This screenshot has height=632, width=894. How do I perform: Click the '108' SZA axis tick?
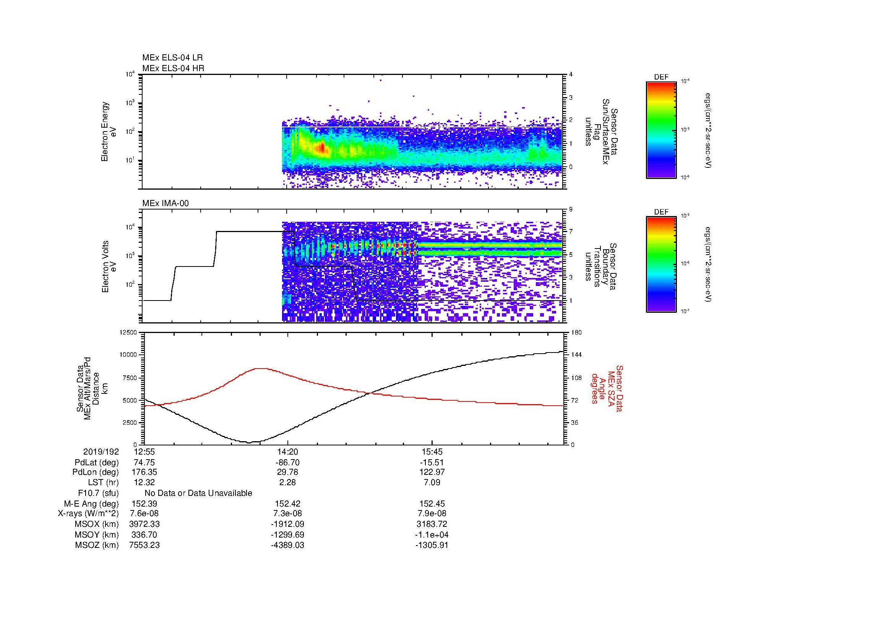pos(577,378)
